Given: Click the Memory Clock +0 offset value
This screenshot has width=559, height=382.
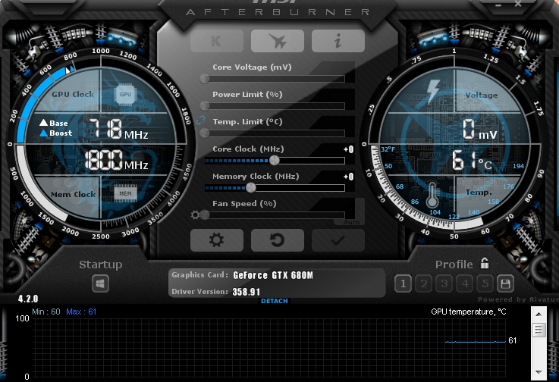Looking at the screenshot, I should point(349,177).
